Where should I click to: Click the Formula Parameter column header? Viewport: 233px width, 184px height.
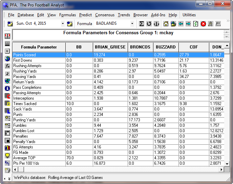tap(39, 47)
